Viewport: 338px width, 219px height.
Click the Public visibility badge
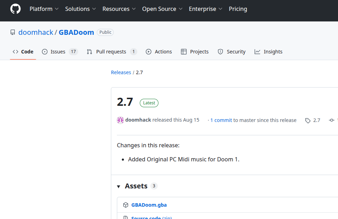(x=105, y=32)
